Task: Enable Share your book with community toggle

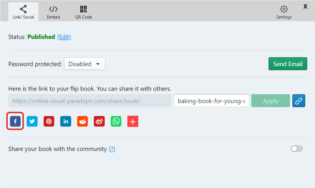Action: (297, 149)
